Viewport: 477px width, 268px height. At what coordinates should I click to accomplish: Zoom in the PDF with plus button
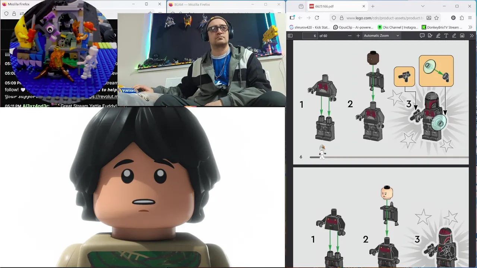(x=358, y=36)
